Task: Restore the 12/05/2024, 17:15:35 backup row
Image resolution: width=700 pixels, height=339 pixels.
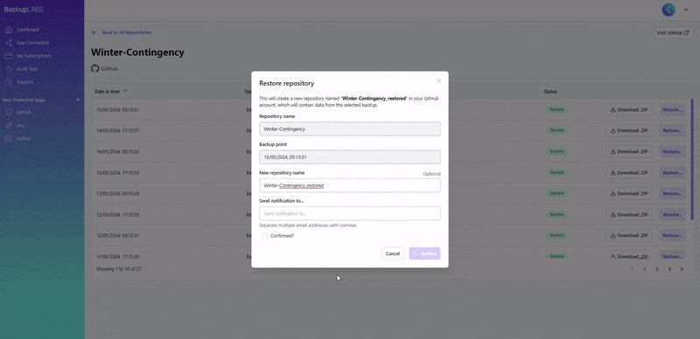Action: coord(672,215)
